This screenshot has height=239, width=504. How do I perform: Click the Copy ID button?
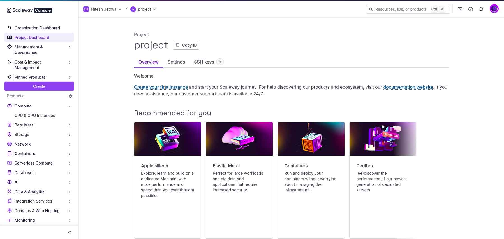186,45
